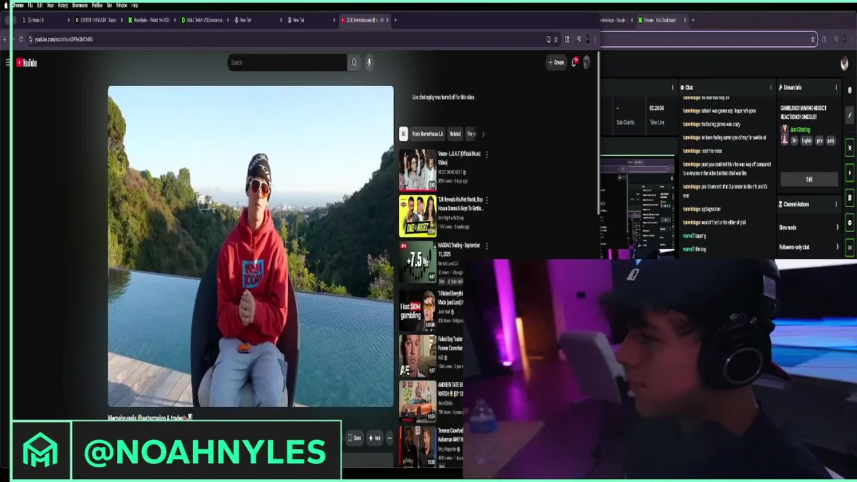The width and height of the screenshot is (857, 482).
Task: Open the Veeze L.O.A.T music video thumbnail
Action: pyautogui.click(x=418, y=170)
